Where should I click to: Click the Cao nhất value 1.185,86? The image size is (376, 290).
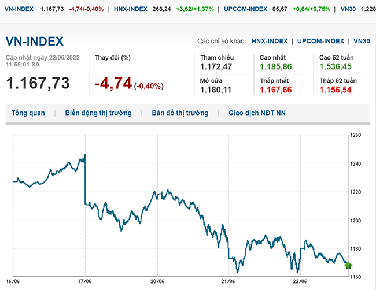click(x=275, y=68)
